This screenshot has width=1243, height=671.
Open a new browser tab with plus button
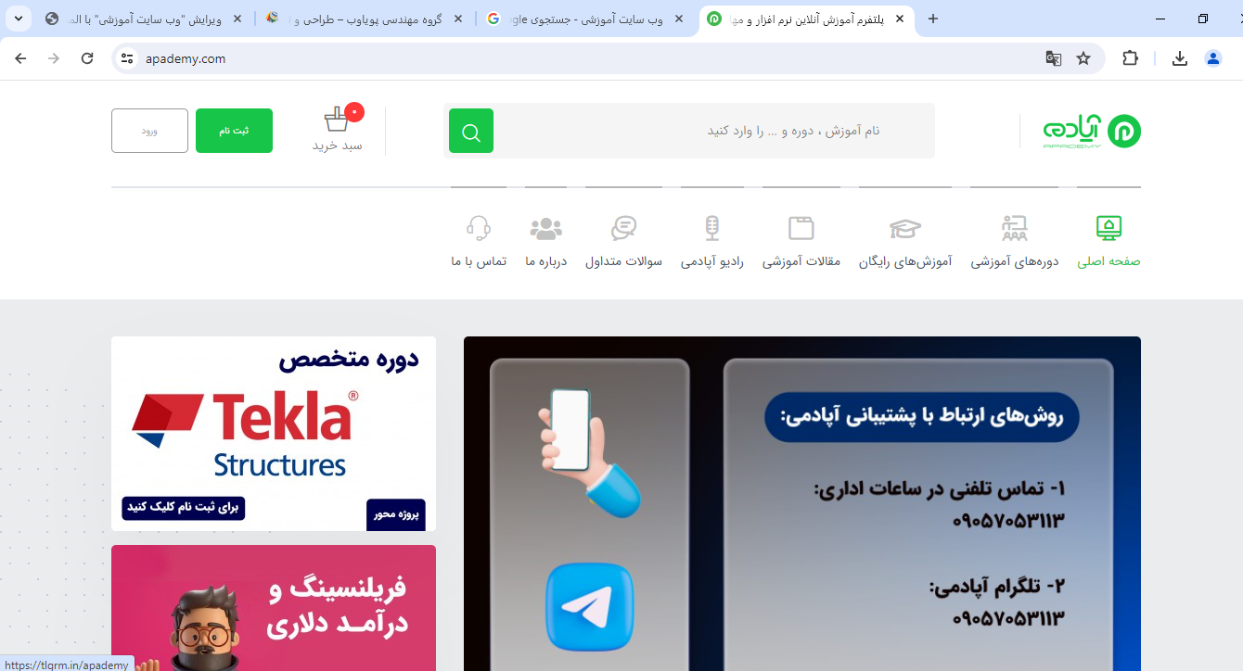pyautogui.click(x=933, y=19)
